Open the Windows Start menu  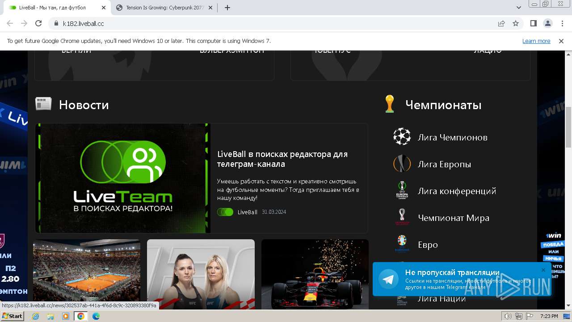[x=12, y=316]
